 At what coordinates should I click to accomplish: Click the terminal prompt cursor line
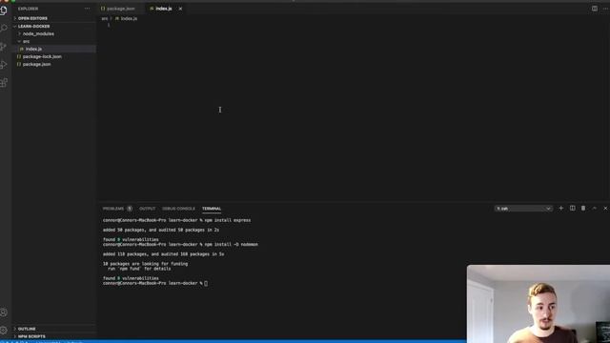(155, 284)
